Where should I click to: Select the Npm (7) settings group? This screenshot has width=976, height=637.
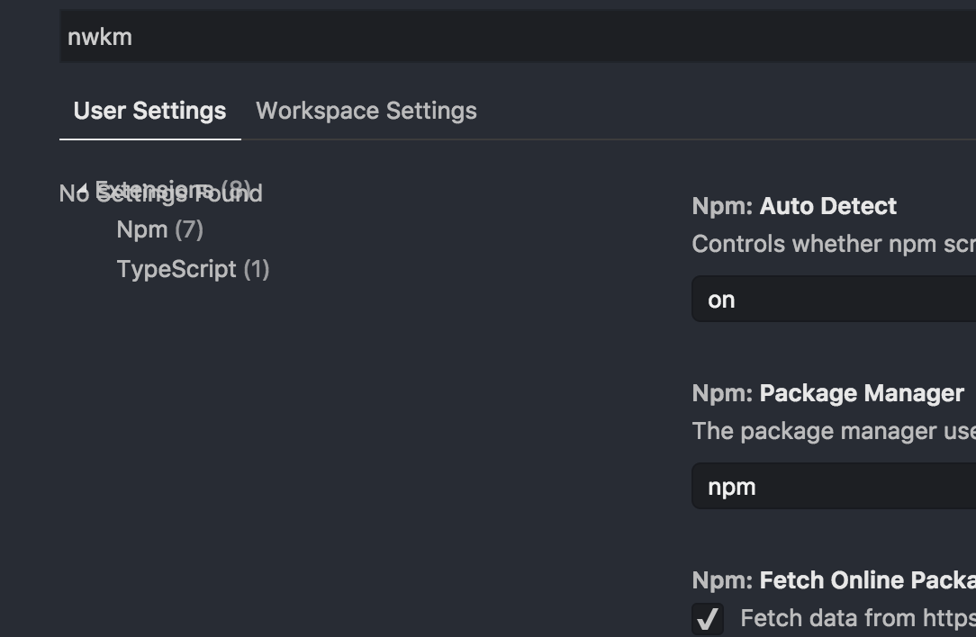click(x=159, y=229)
